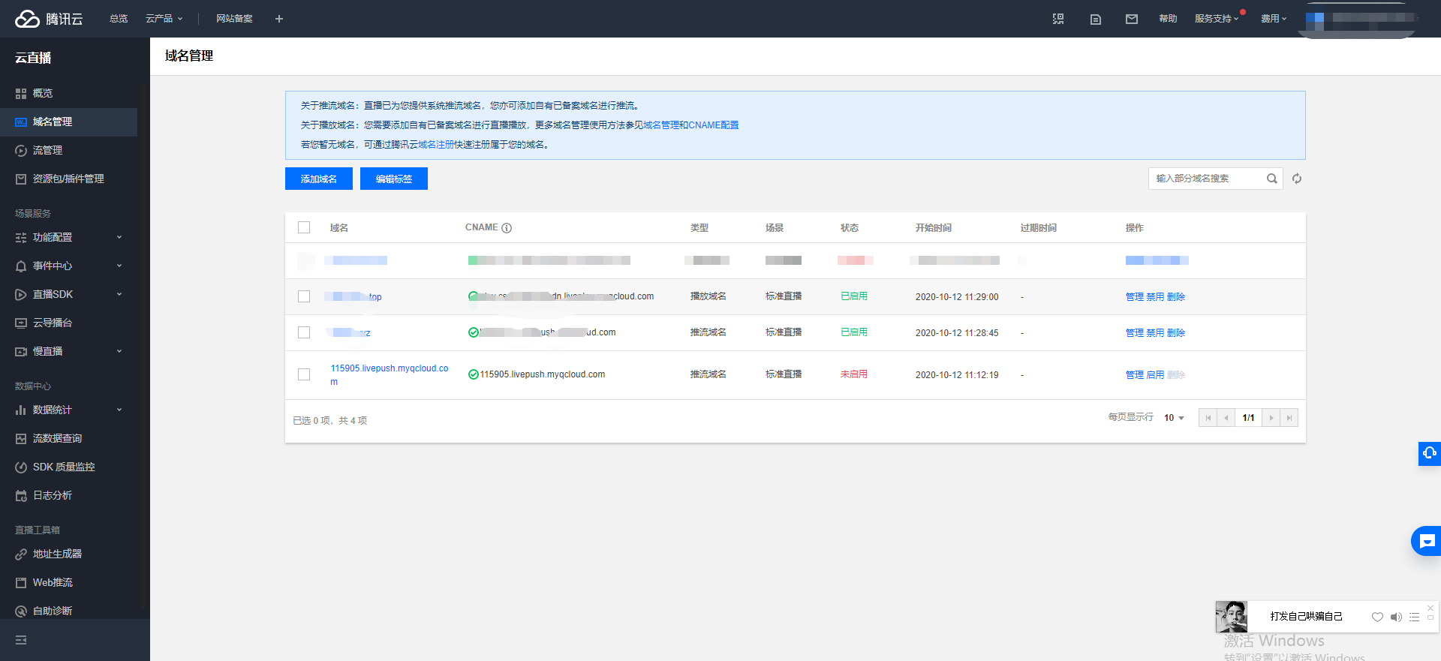Expand 功能配置 submenu
1441x661 pixels.
click(x=68, y=237)
